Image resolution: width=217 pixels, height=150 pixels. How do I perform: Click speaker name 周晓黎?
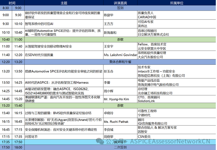pos(108,137)
